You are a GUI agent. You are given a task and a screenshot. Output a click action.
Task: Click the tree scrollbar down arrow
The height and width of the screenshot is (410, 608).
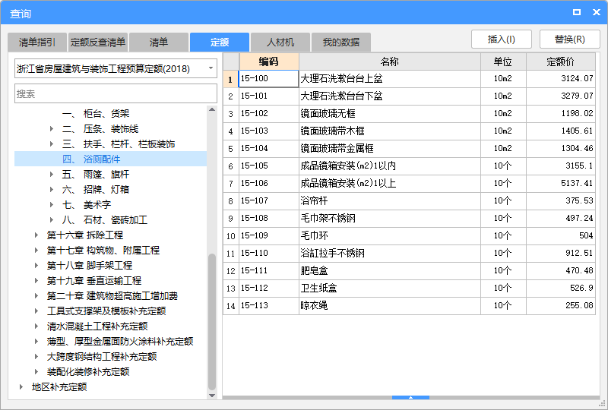(212, 396)
